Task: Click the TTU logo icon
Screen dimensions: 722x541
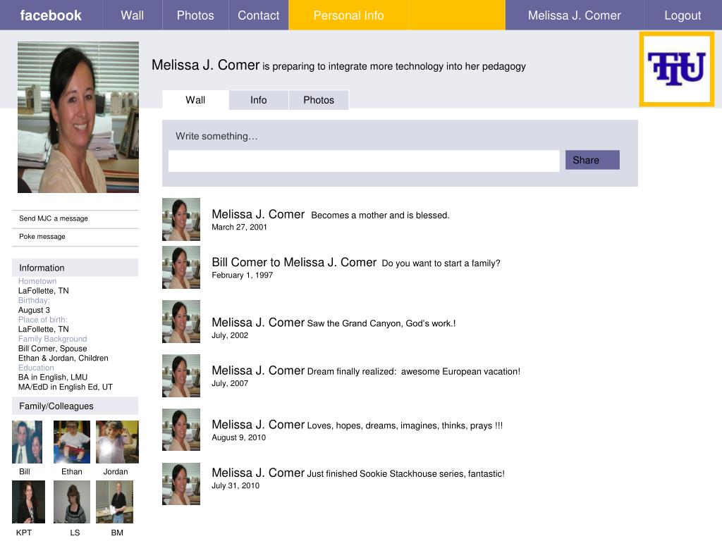Action: point(676,69)
